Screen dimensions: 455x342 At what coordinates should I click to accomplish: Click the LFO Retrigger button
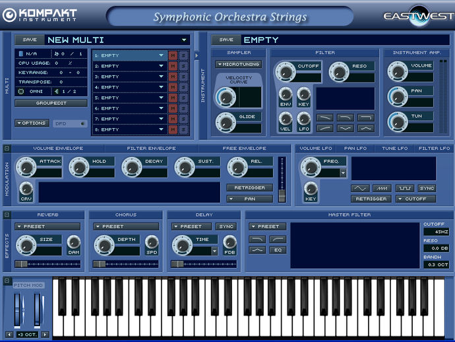pos(371,199)
